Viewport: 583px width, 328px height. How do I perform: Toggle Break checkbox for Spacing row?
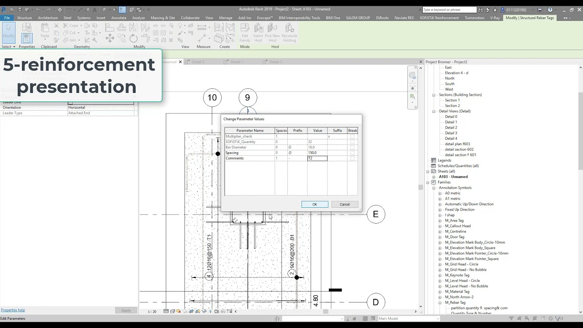[x=352, y=153]
